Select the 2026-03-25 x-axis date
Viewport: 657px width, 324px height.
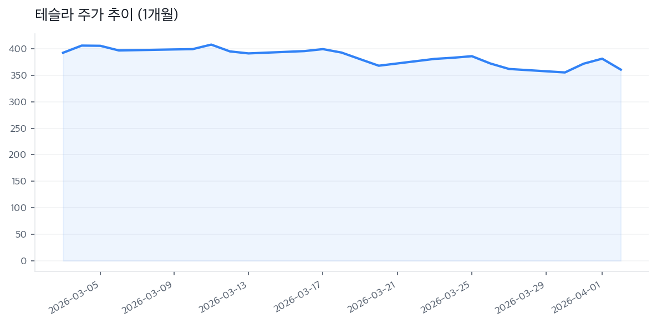tap(446, 296)
